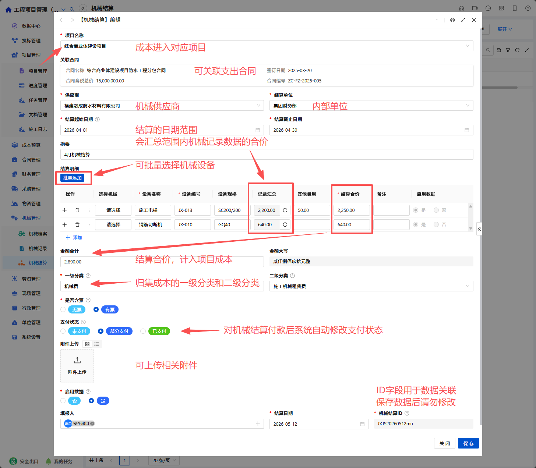Screen dimensions: 536x468
Task: Go to next record arrow in dialog header
Action: click(73, 20)
